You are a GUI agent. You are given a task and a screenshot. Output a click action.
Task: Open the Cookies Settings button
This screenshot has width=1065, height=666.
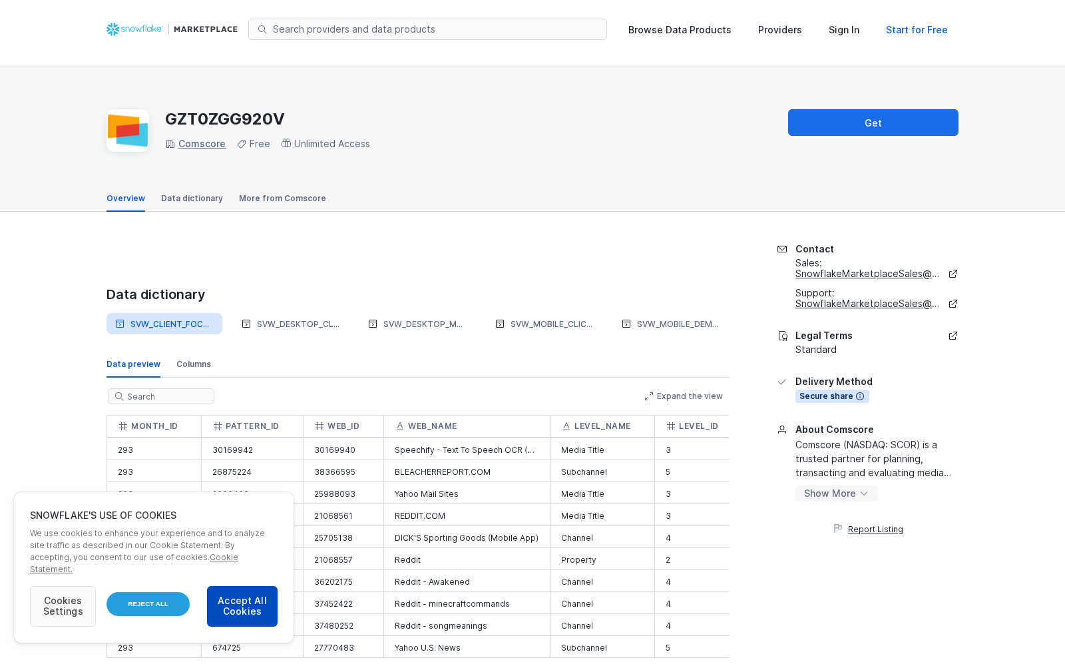point(63,606)
